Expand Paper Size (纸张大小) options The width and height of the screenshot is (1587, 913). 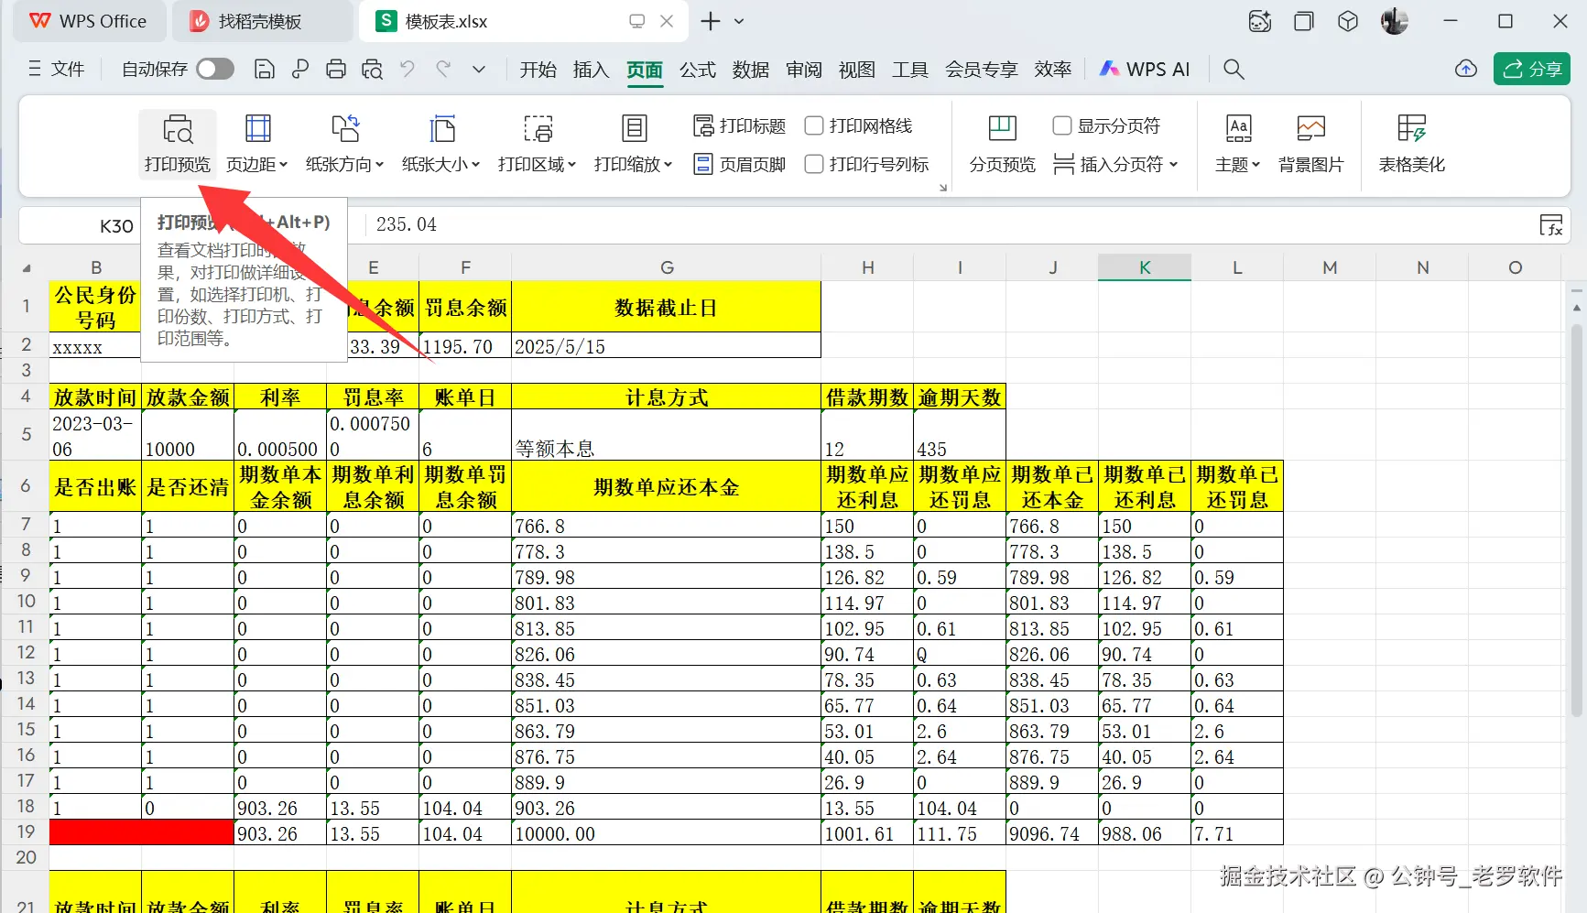(x=441, y=143)
